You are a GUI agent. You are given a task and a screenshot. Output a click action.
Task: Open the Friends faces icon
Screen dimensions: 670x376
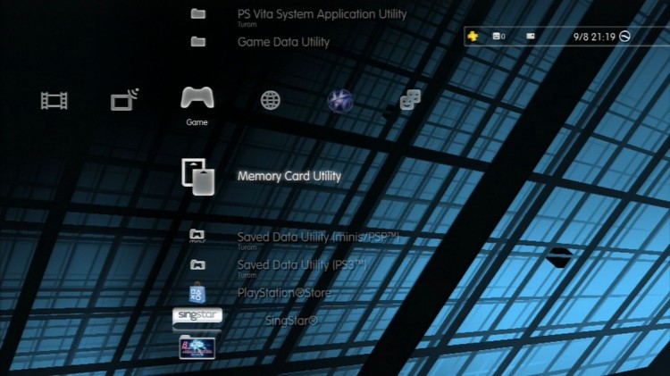[410, 99]
